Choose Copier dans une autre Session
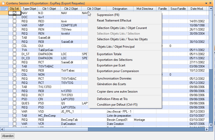The width and height of the screenshot is (215, 140). 117,92
